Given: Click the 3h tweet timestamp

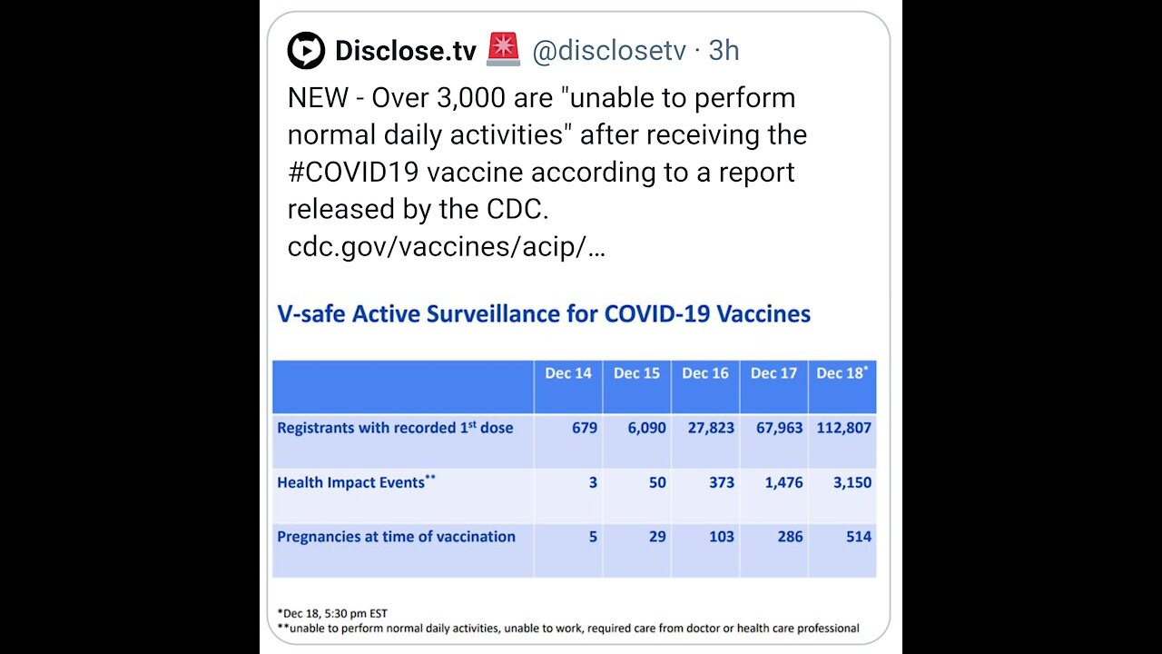Looking at the screenshot, I should point(724,52).
